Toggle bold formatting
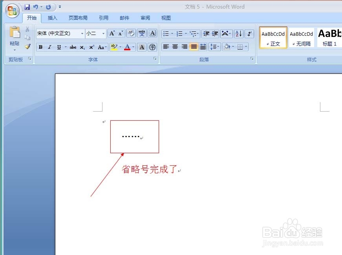 [40, 47]
